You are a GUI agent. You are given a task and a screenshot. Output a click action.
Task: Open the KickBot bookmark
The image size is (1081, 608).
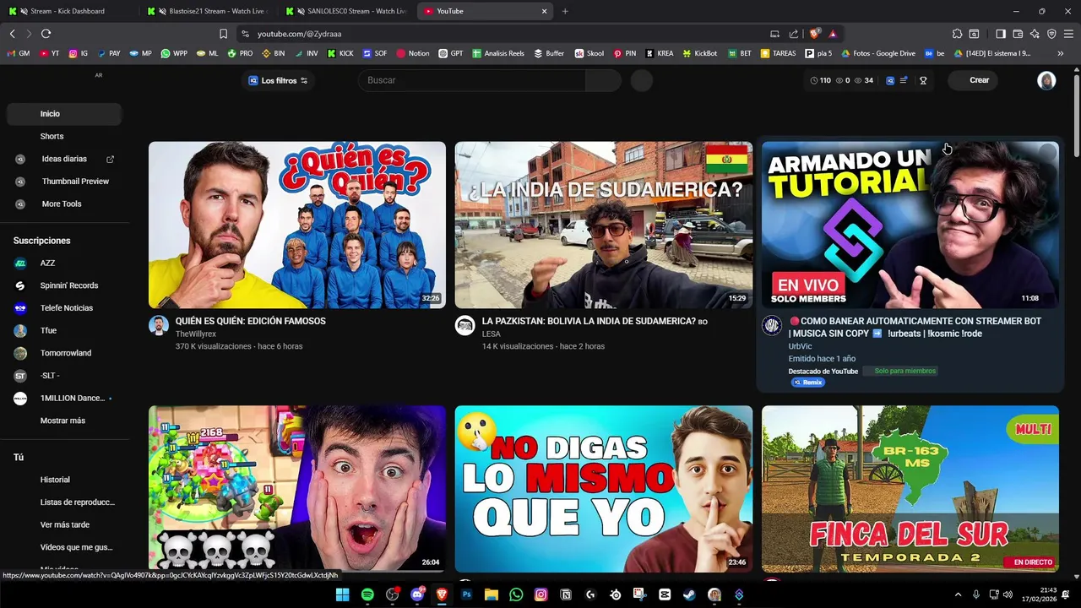click(699, 53)
